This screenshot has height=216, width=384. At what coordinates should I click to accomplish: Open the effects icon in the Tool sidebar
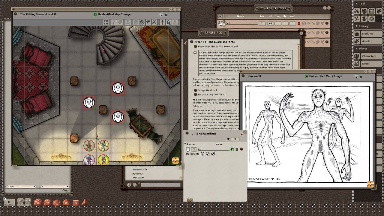[364, 19]
